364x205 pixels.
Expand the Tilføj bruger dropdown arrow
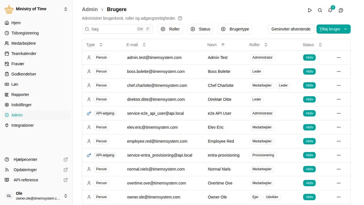click(x=346, y=29)
